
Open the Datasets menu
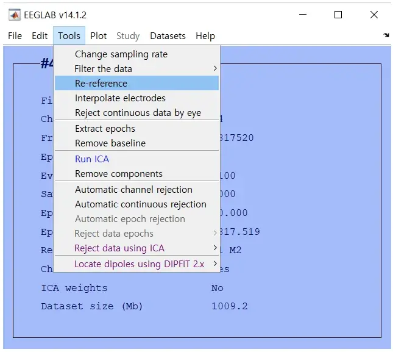point(168,36)
